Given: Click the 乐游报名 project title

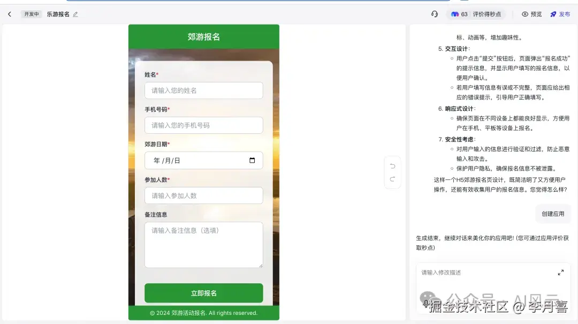Looking at the screenshot, I should click(x=59, y=14).
